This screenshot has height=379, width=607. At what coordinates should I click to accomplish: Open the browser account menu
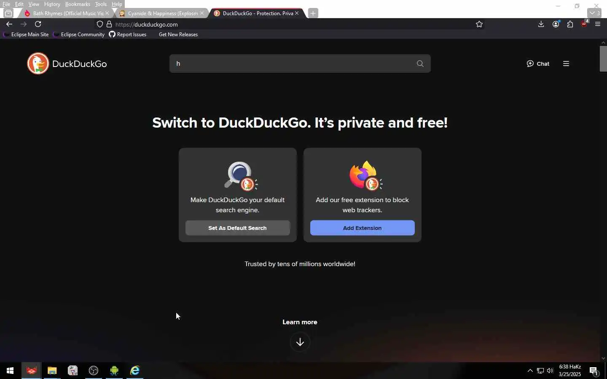point(556,24)
